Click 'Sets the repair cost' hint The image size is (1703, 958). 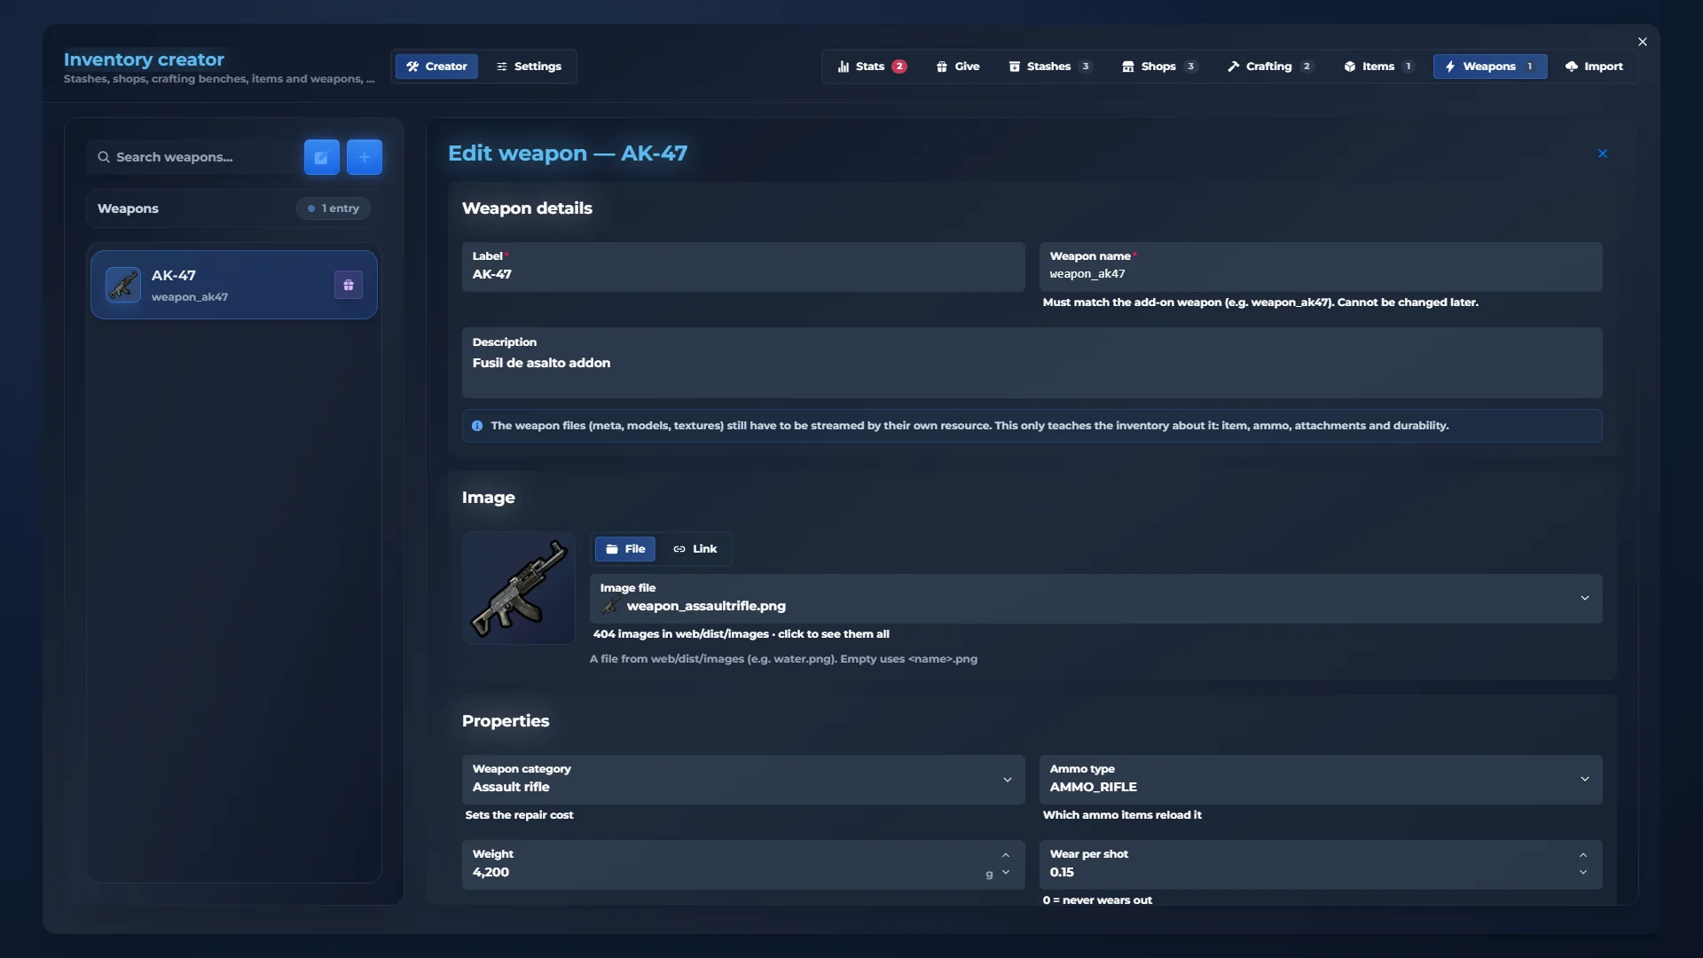click(519, 815)
